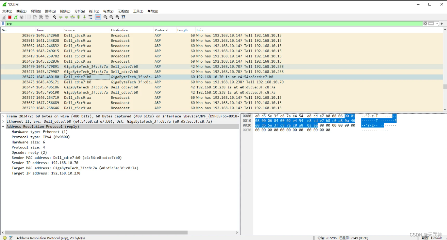Click resize columns to fit content icon

124,17
